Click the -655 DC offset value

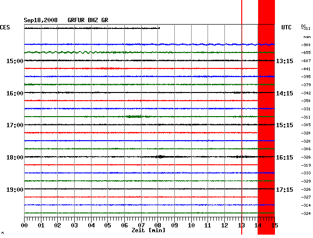tap(306, 53)
